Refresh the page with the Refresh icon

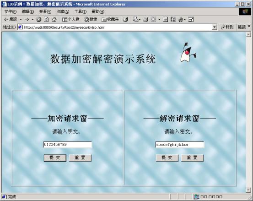point(46,20)
